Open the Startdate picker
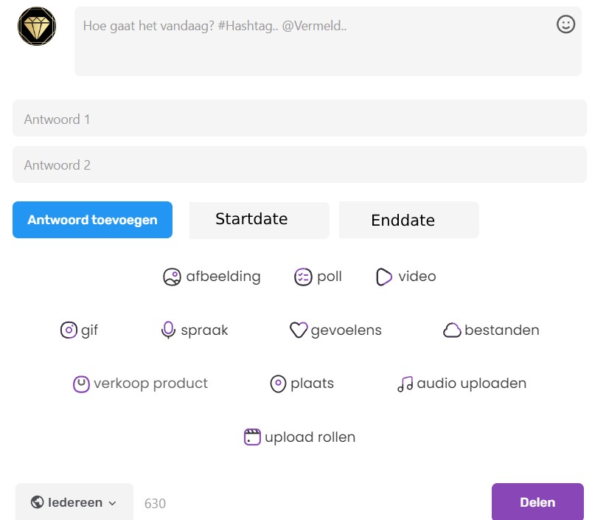Viewport: 592px width, 520px height. point(260,220)
